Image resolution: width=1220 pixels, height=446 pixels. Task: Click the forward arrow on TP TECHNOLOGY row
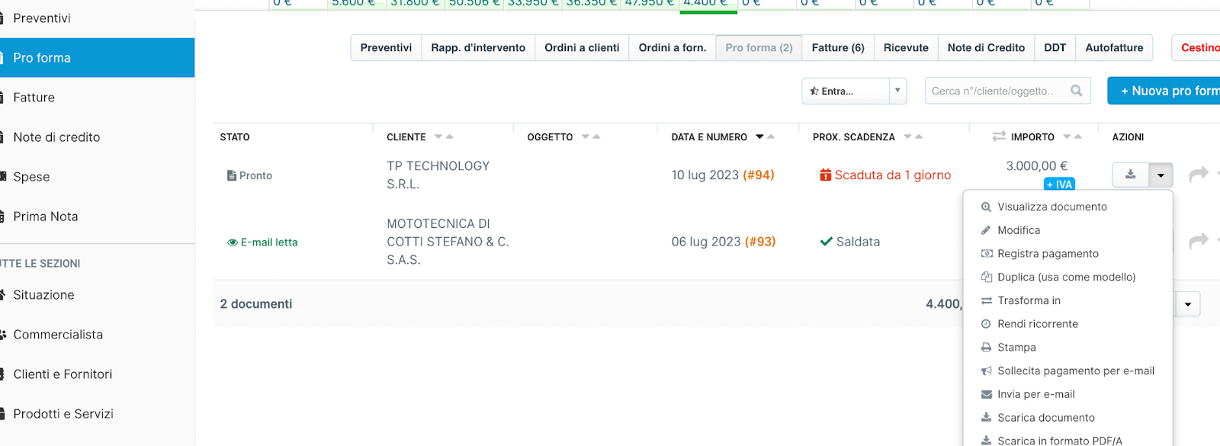coord(1199,175)
